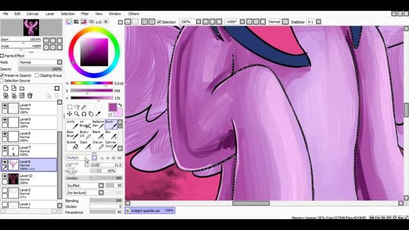Viewport: 409px width, 230px height.
Task: Click the Saturation slider bar
Action: coord(91,91)
